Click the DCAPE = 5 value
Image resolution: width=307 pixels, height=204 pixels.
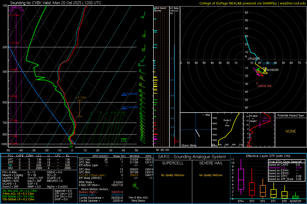tap(9, 184)
